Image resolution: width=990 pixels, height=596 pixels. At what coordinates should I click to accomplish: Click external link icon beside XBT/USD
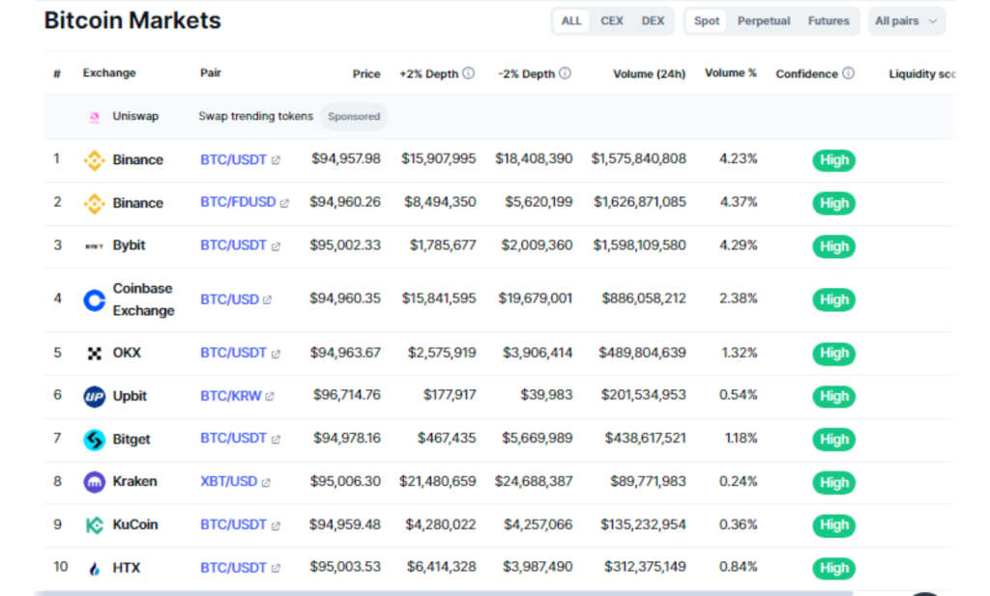266,482
